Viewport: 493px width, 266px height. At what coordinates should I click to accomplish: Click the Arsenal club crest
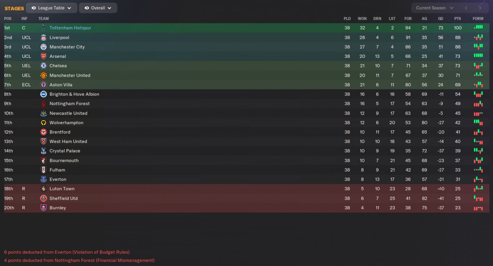click(x=44, y=56)
